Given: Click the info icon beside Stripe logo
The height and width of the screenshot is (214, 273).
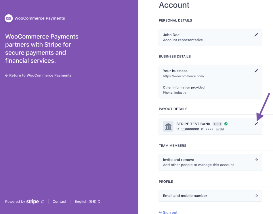Looking at the screenshot, I should [43, 202].
